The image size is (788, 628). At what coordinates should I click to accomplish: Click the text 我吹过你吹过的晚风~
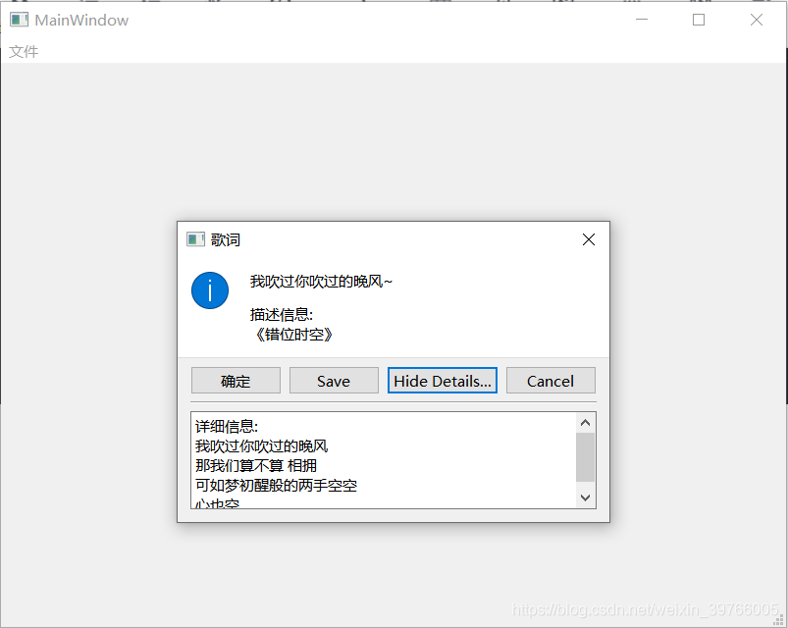pos(321,282)
